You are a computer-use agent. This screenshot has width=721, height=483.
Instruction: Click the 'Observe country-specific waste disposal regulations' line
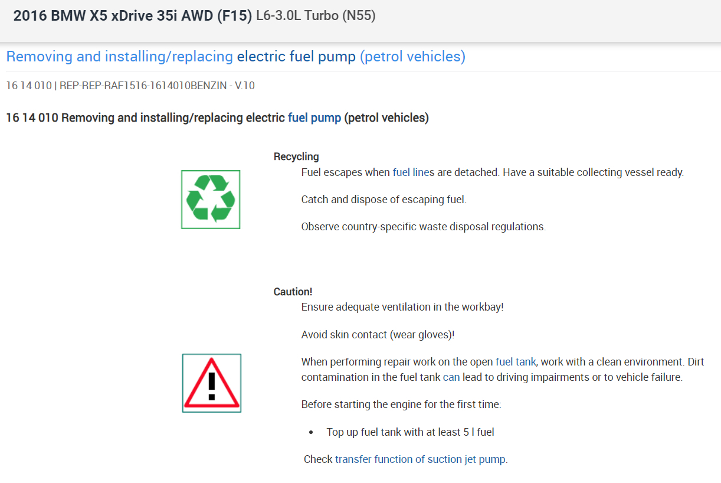point(423,227)
